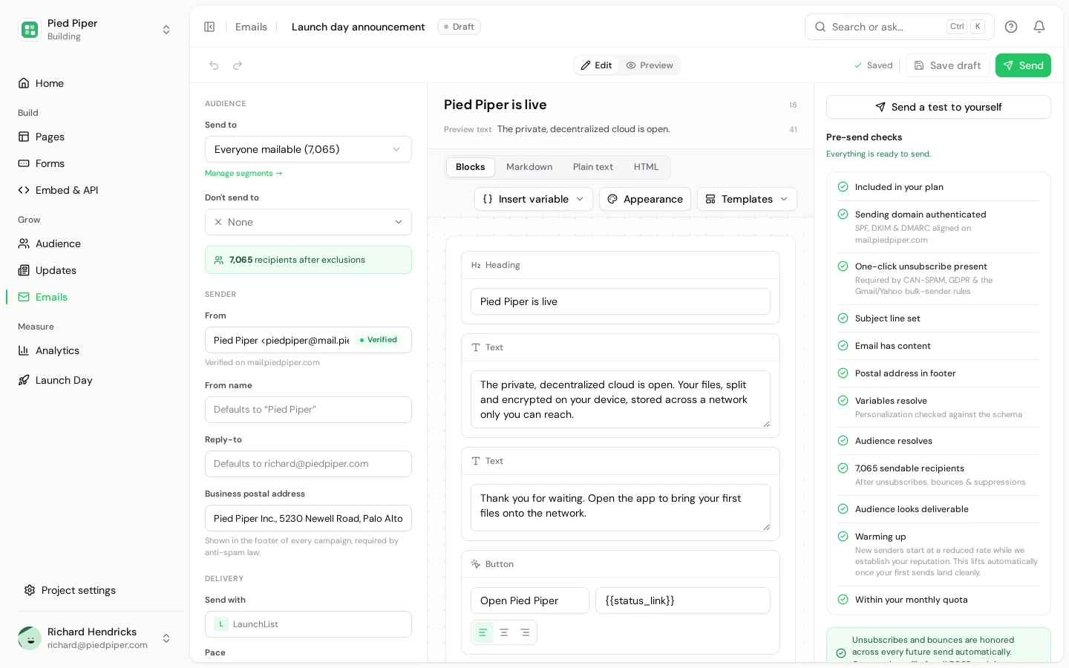Click the undo arrow icon
Screen dimensions: 1069x668
214,65
